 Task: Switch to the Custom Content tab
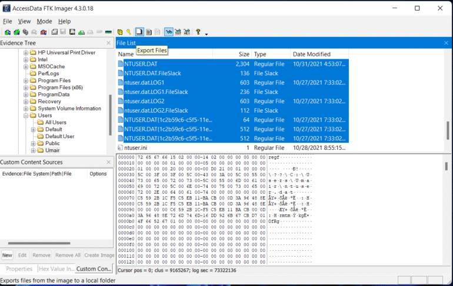(94, 269)
